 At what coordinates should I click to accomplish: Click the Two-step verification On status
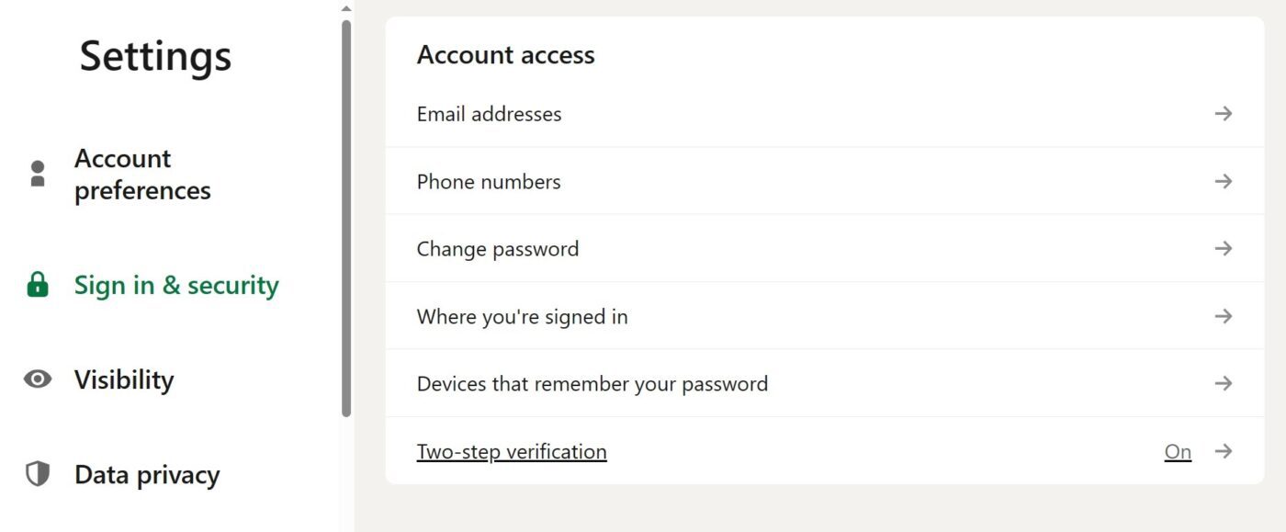point(1178,451)
